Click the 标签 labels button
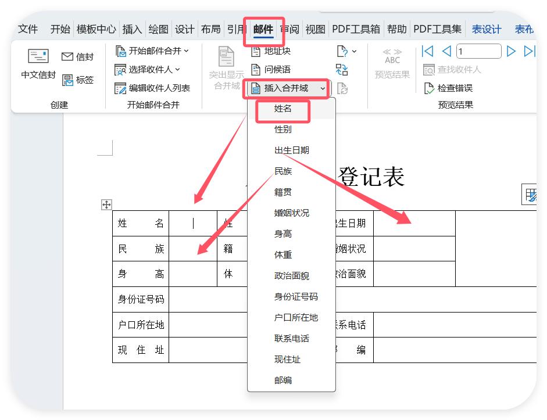 pyautogui.click(x=77, y=80)
